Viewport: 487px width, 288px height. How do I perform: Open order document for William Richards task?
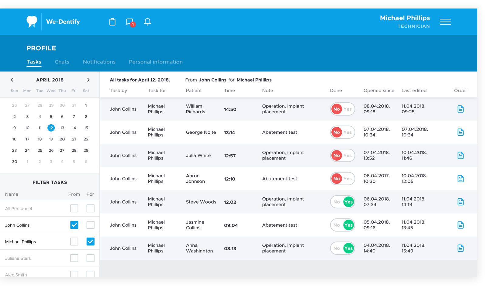click(461, 109)
